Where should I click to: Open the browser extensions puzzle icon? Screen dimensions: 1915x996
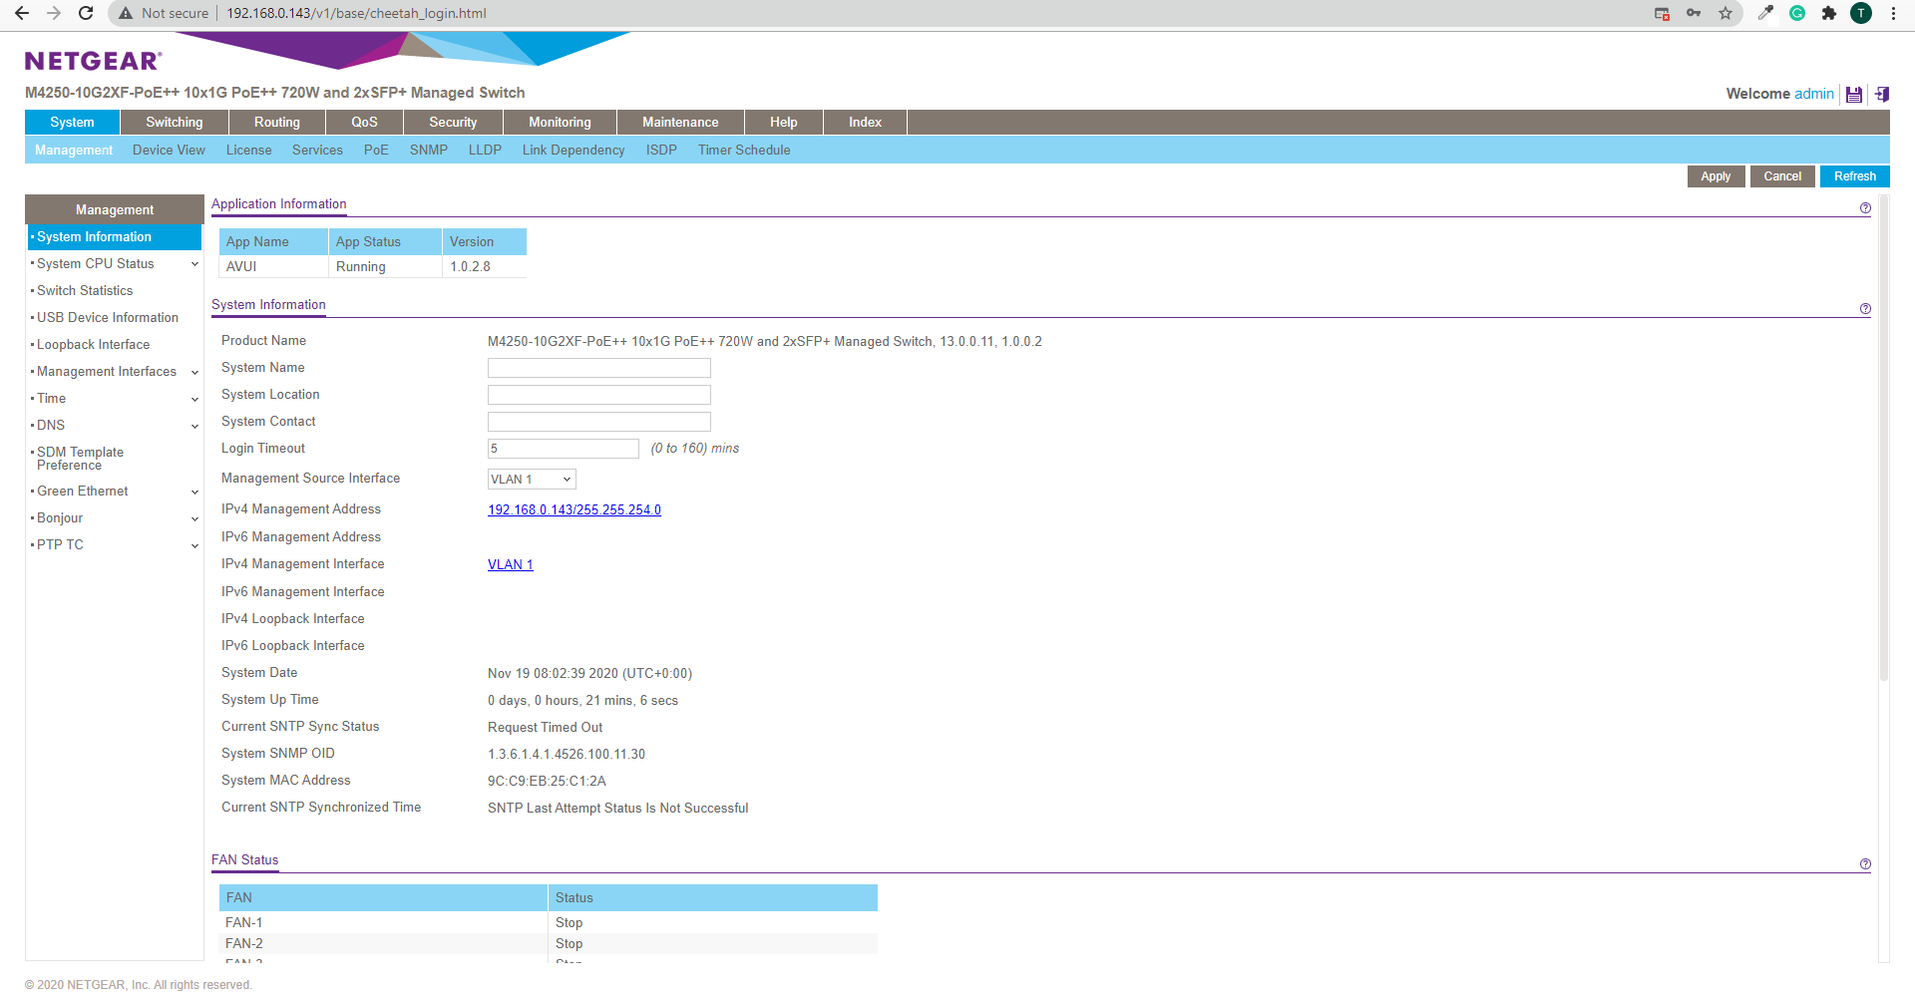click(1829, 13)
